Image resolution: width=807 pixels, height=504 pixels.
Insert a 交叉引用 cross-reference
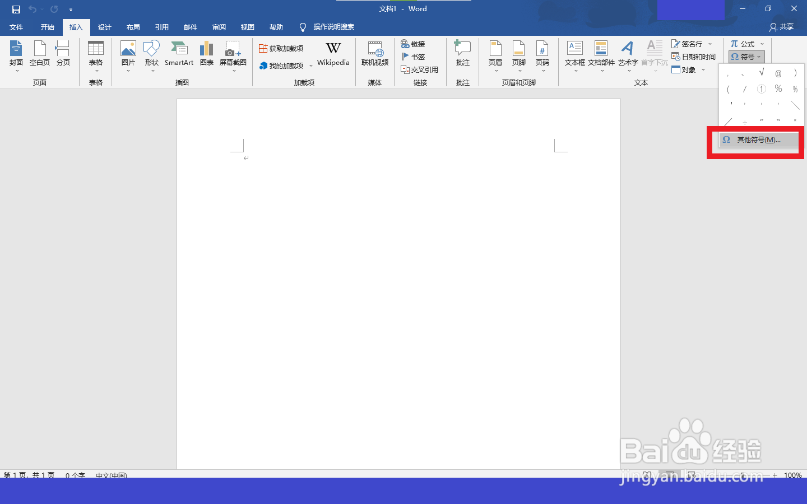tap(420, 69)
